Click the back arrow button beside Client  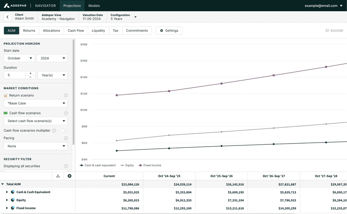point(7,17)
